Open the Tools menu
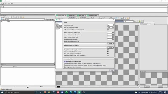This screenshot has width=168, height=94. (9, 3)
